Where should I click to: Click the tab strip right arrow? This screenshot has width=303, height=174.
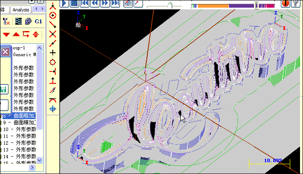(42, 9)
